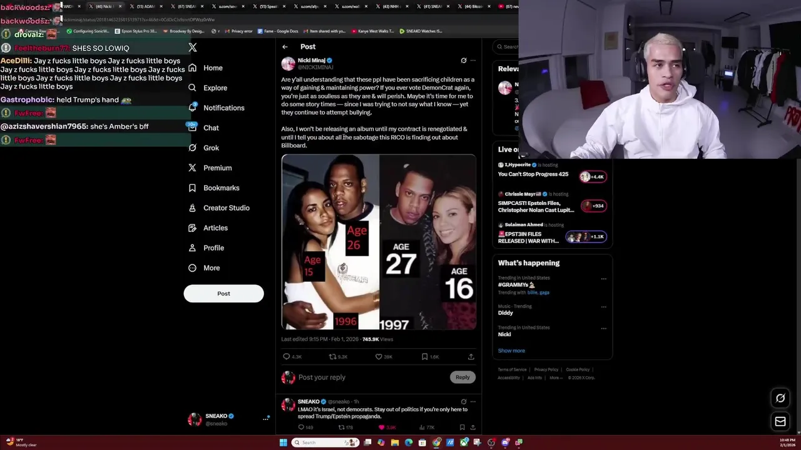Click Show more under What's happening

pyautogui.click(x=511, y=351)
